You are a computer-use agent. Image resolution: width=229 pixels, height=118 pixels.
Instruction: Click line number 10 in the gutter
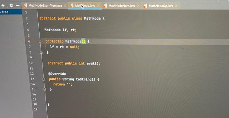(31, 63)
